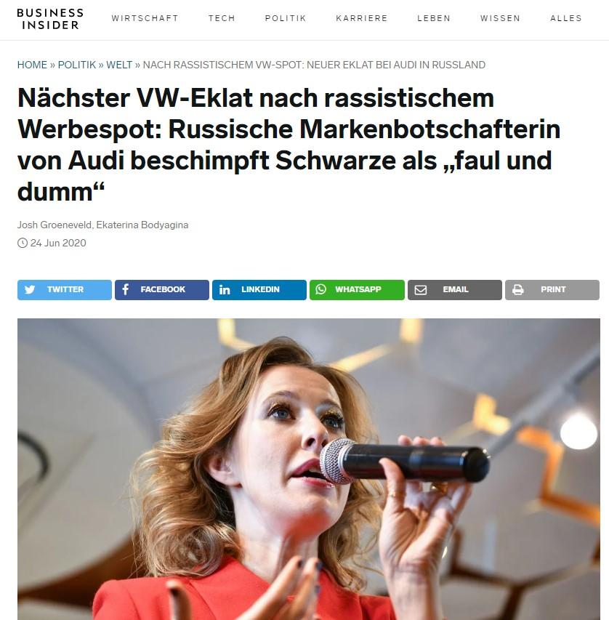Image resolution: width=609 pixels, height=620 pixels.
Task: Follow the POLITIK breadcrumb link
Action: [x=77, y=65]
